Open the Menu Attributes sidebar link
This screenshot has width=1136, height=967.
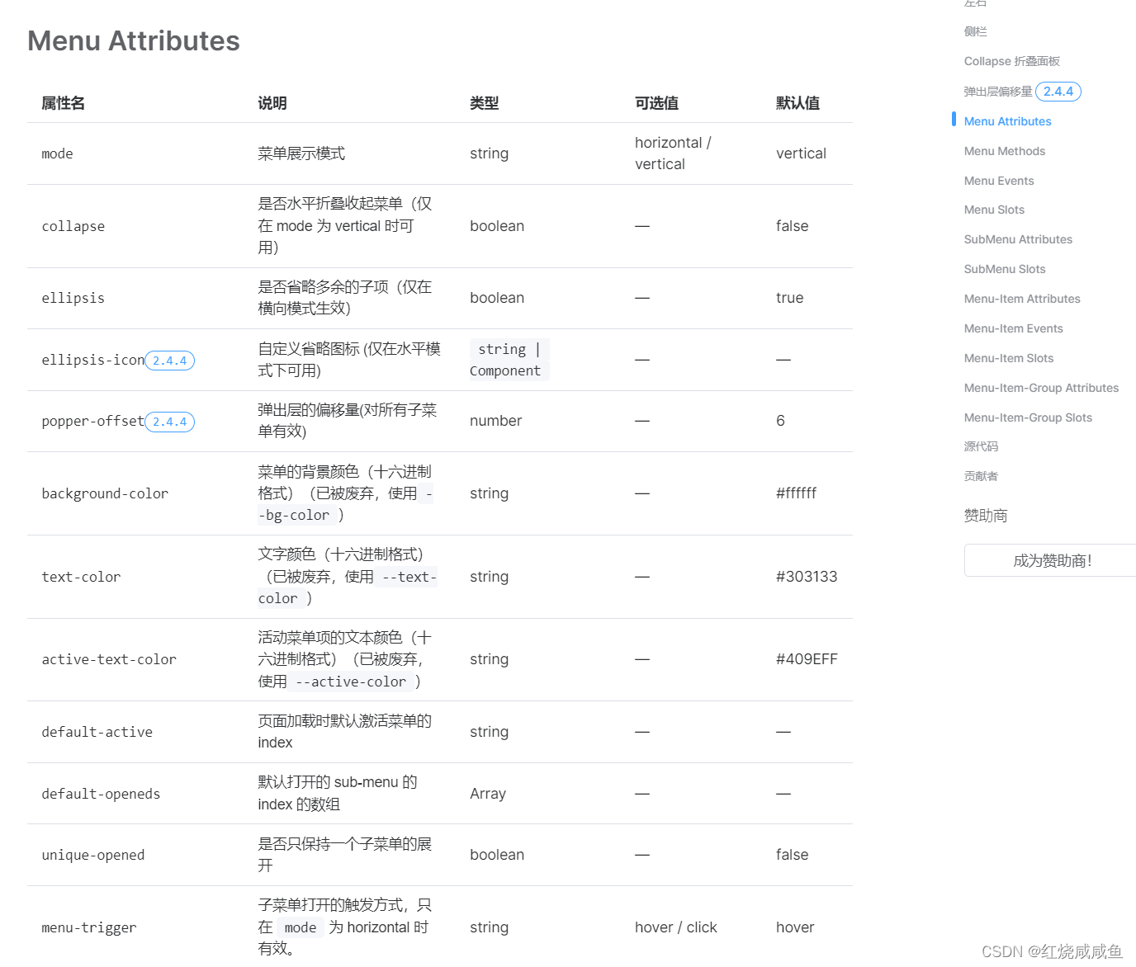point(1007,121)
